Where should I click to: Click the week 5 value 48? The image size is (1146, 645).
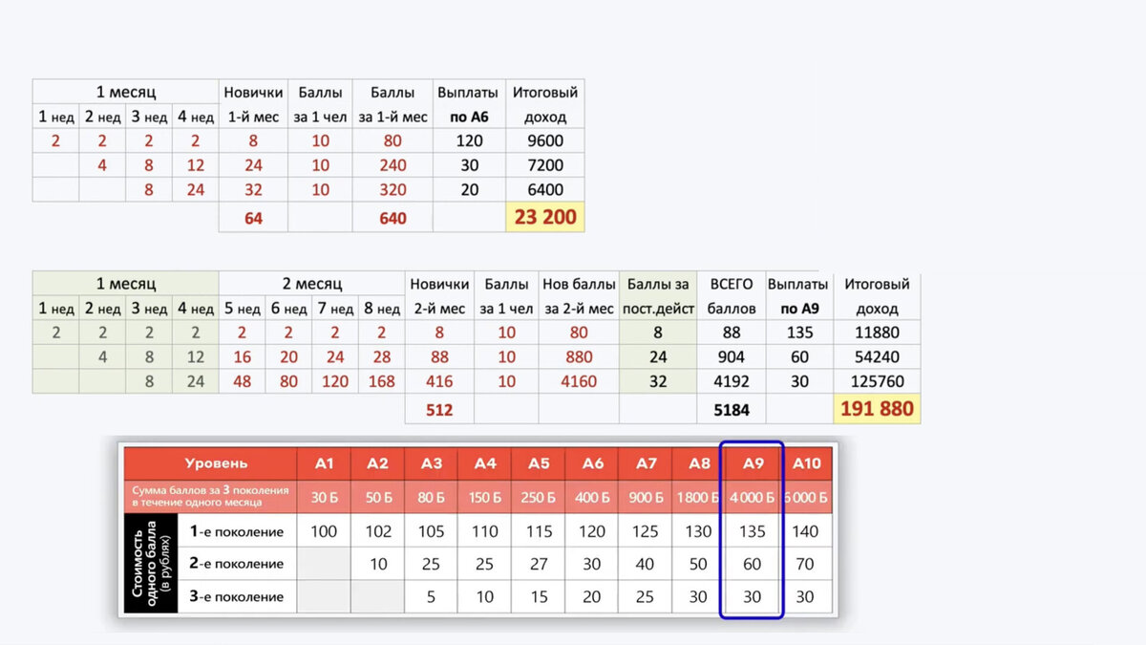click(x=242, y=381)
